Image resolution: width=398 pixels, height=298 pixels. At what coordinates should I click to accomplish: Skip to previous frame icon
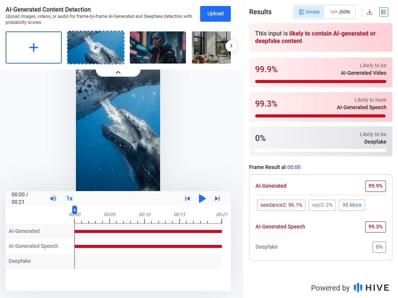pyautogui.click(x=187, y=199)
